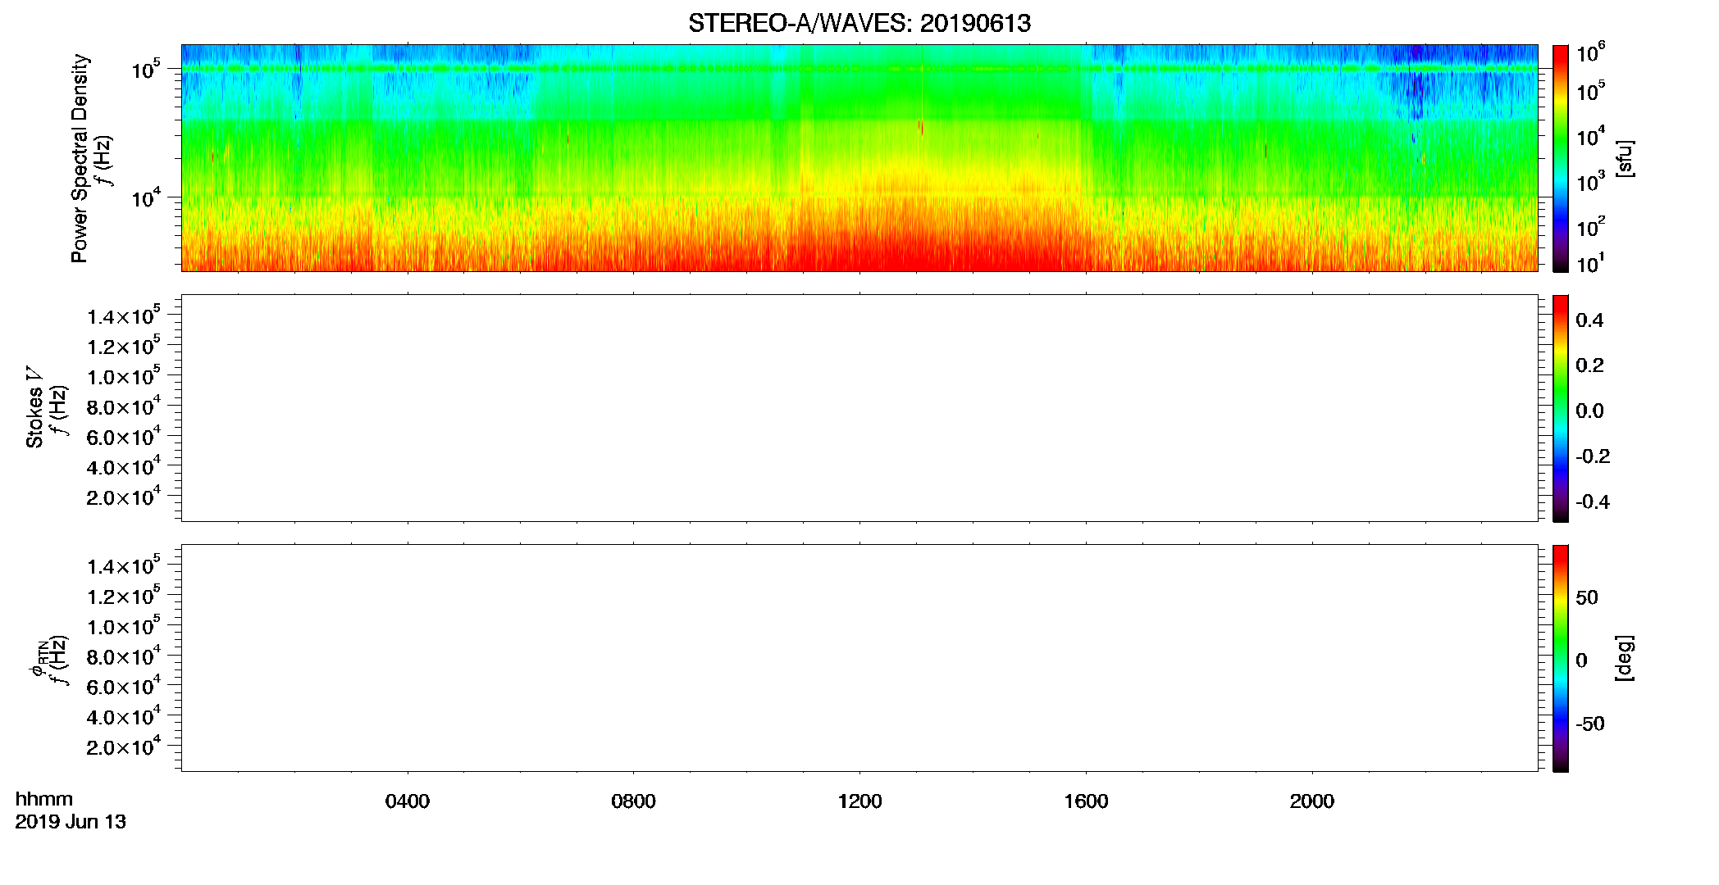Click 1.0×10^5 tick in phi RTN panel
This screenshot has height=885, width=1719.
[x=124, y=626]
